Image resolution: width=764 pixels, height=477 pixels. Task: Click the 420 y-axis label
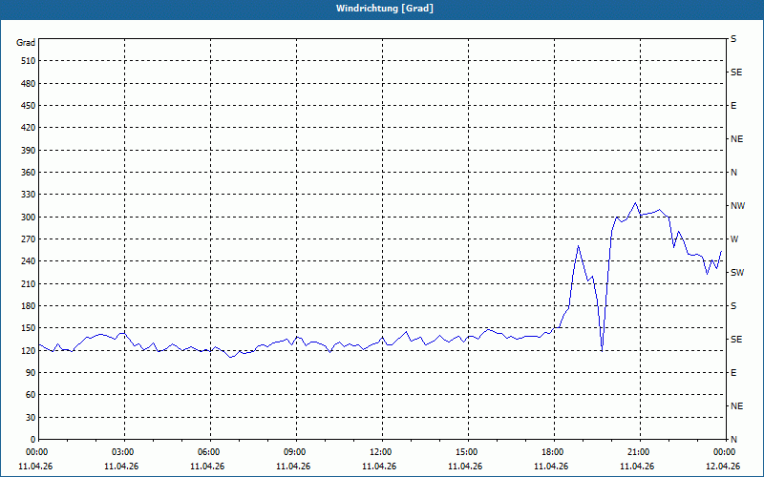(x=29, y=128)
